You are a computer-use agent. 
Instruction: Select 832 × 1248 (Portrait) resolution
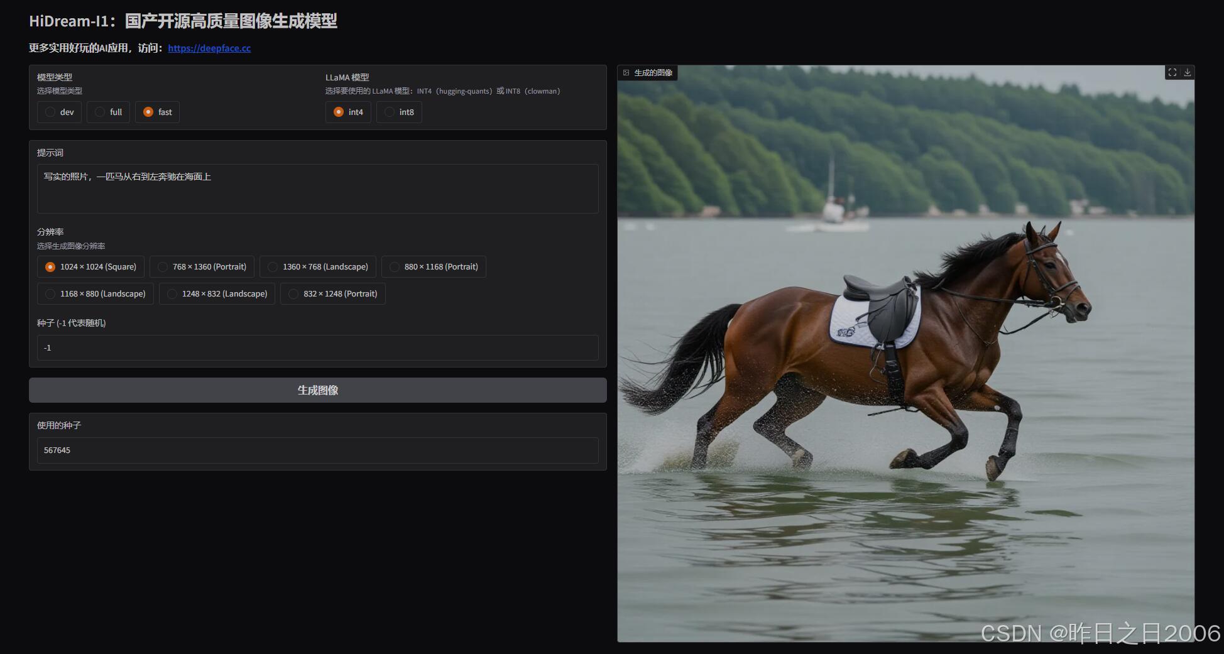point(333,294)
